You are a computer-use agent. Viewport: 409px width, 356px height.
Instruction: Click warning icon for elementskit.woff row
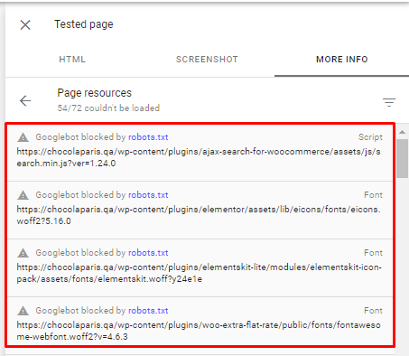click(23, 253)
